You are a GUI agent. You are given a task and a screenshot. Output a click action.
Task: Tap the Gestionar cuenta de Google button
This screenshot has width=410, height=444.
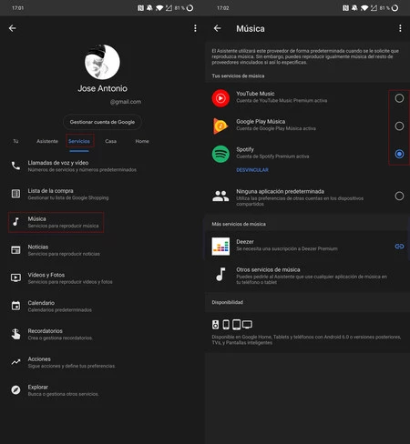tap(102, 122)
